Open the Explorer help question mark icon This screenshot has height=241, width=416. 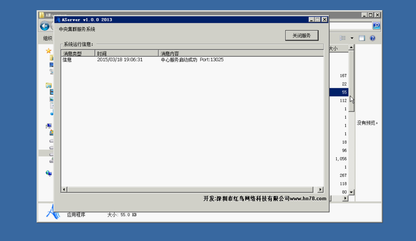tap(372, 38)
